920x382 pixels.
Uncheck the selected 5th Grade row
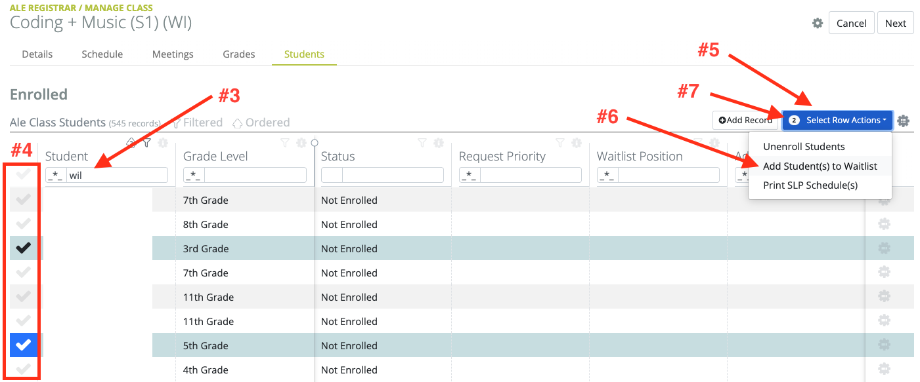(x=23, y=345)
